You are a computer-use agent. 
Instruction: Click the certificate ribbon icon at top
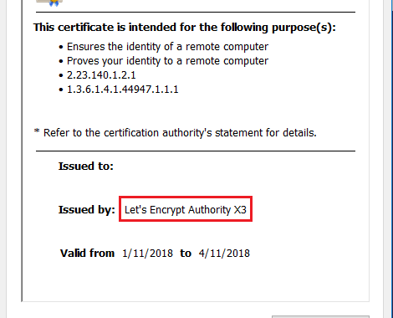click(49, 3)
